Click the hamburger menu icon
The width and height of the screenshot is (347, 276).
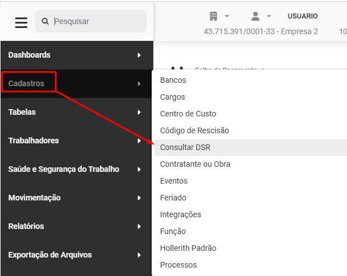tap(21, 22)
